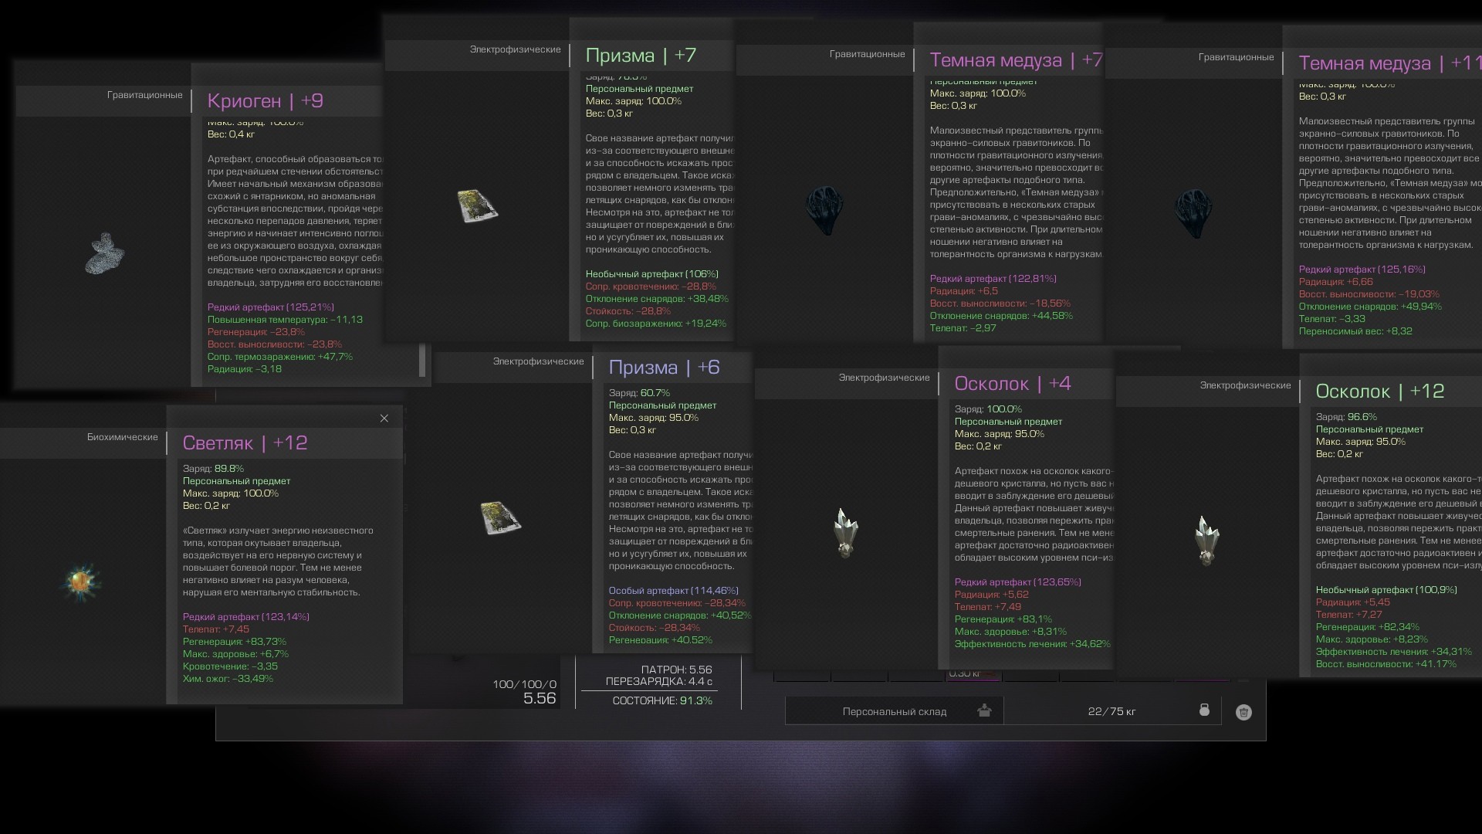Click the Криоген panel scrollbar
1482x834 pixels.
pyautogui.click(x=422, y=360)
